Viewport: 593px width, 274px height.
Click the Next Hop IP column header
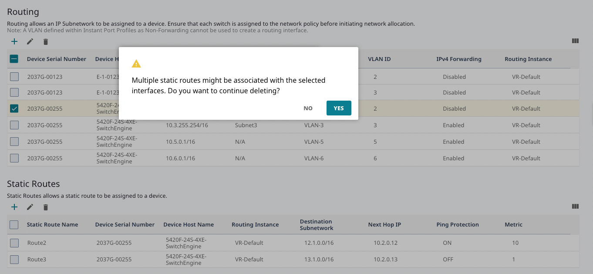point(384,224)
